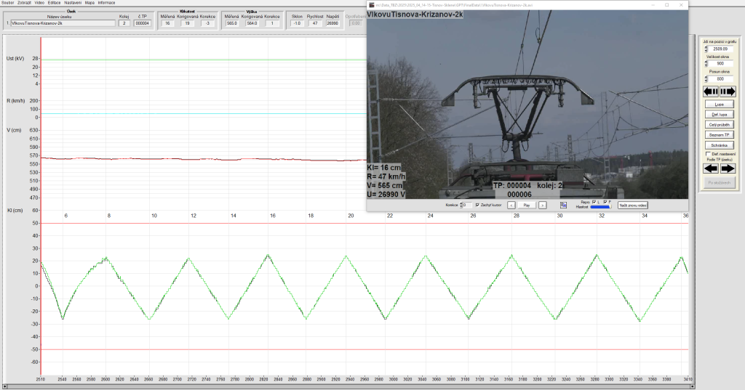The width and height of the screenshot is (745, 390).
Task: Click the Klikatost Korekce field -3
Action: [207, 23]
